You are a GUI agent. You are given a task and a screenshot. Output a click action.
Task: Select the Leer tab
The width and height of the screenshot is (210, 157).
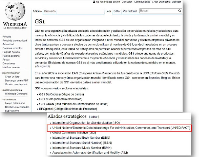(108, 11)
